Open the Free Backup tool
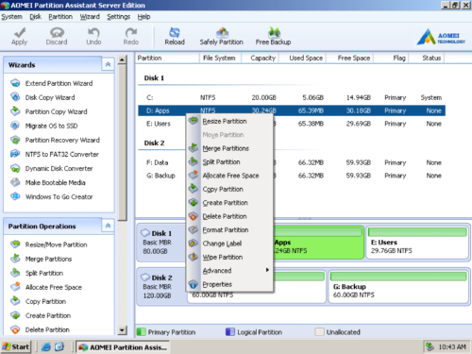The image size is (472, 354). coord(273,36)
